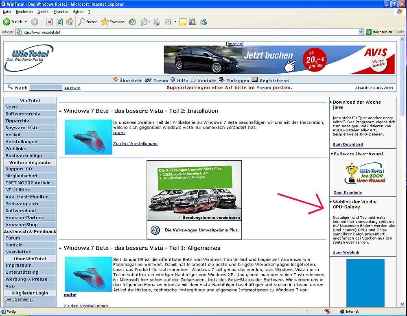The width and height of the screenshot is (407, 316).
Task: Open the ? help menu
Action: (x=89, y=12)
